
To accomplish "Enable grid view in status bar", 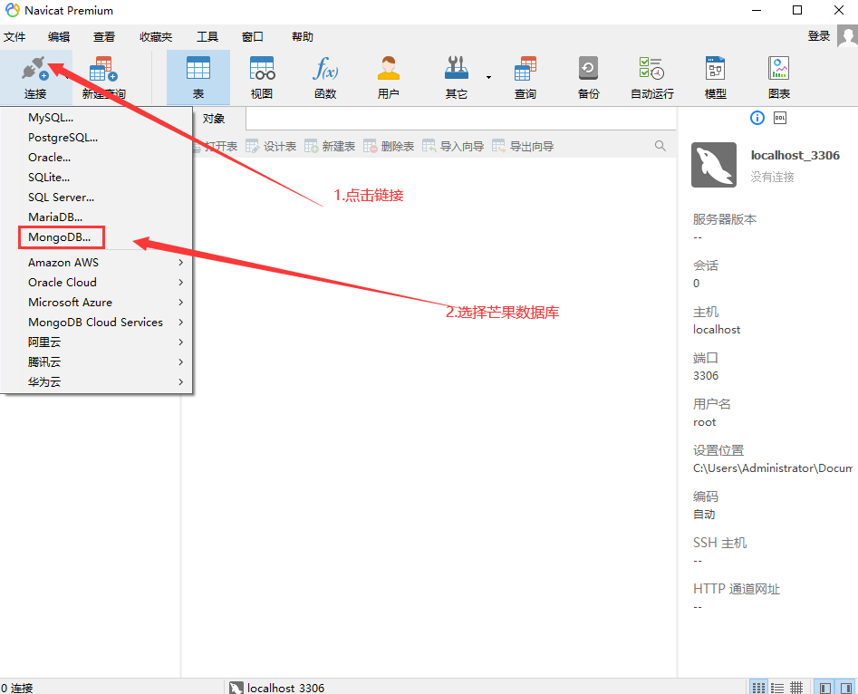I will click(x=796, y=686).
